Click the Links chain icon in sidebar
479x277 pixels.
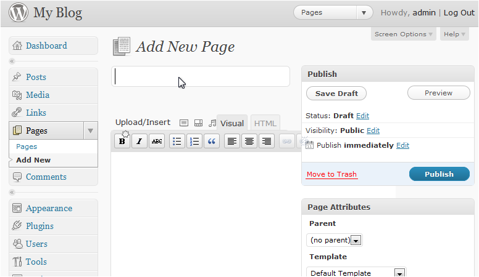click(x=17, y=113)
